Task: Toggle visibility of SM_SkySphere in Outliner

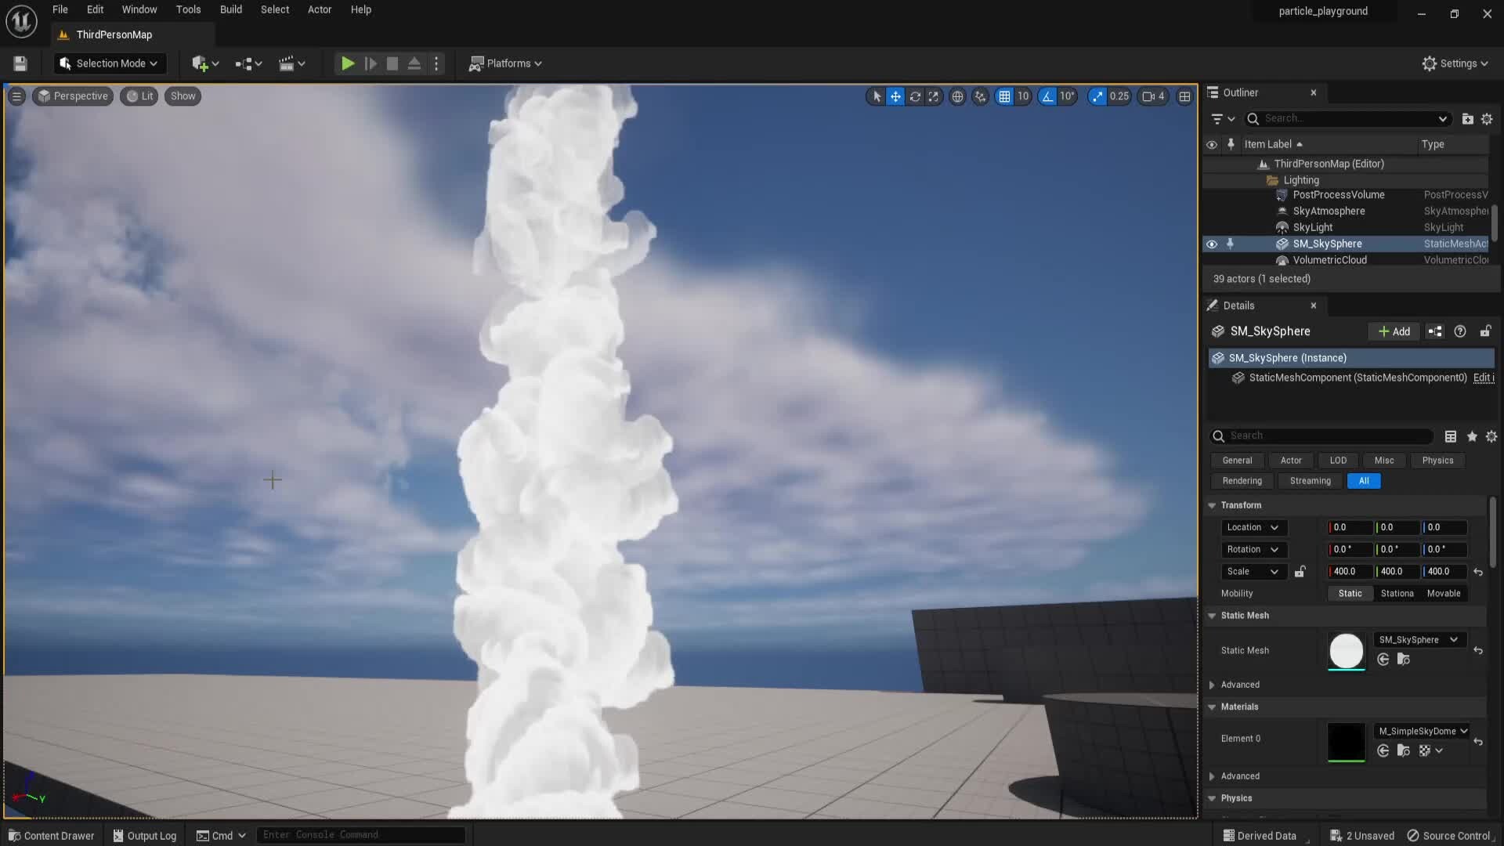Action: click(1212, 244)
